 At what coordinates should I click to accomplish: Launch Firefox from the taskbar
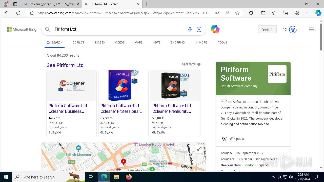pos(129,177)
